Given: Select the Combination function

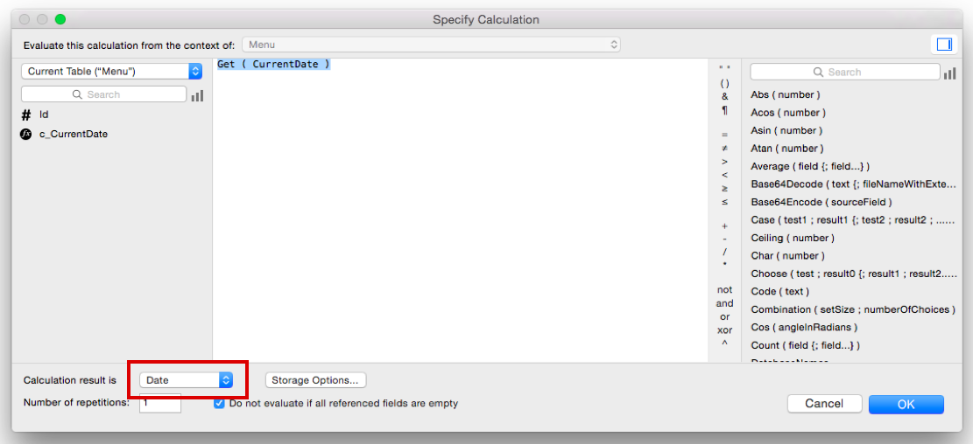Looking at the screenshot, I should pyautogui.click(x=853, y=309).
